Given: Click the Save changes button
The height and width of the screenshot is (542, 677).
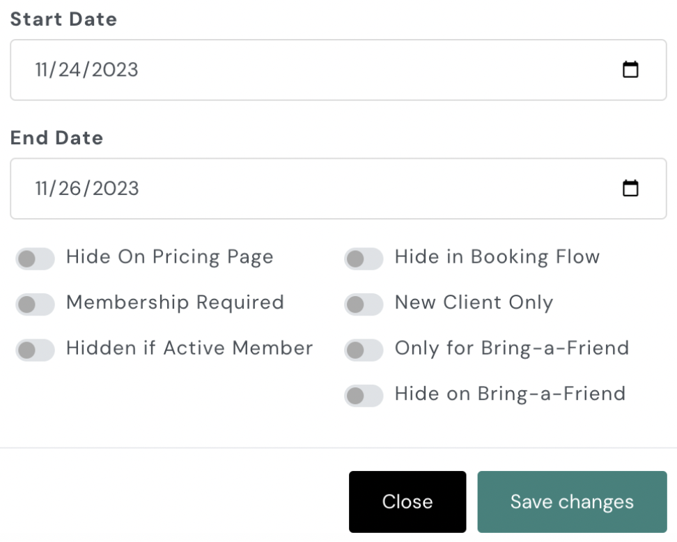Looking at the screenshot, I should 572,502.
